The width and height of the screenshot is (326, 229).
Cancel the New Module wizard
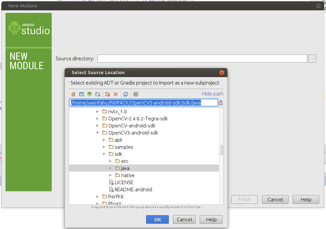coord(275,200)
